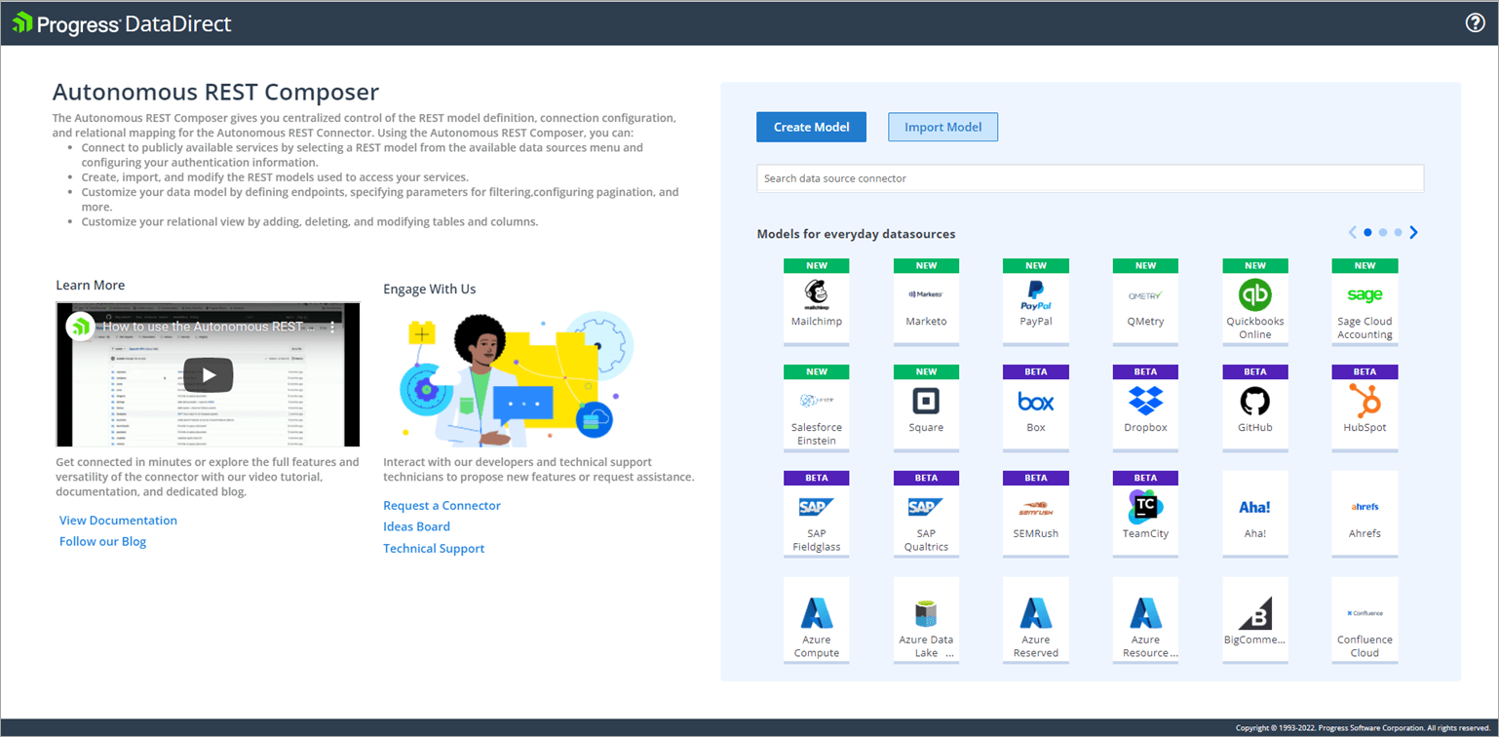Play the Autonomous REST tutorial video
1499x737 pixels.
click(x=209, y=374)
